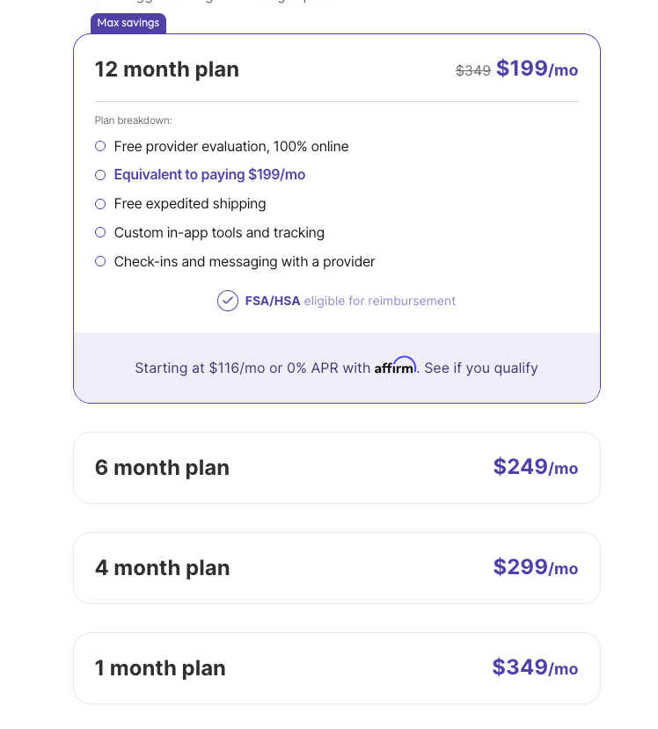Click the Affirm logo
The height and width of the screenshot is (729, 658).
396,367
